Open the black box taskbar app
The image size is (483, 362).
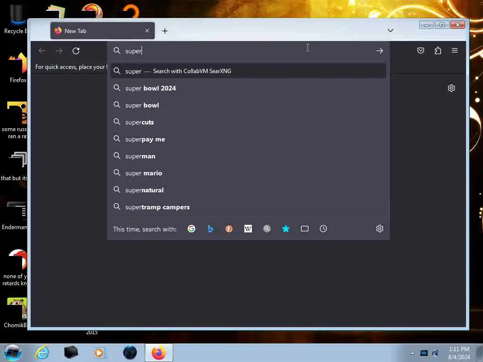[71, 353]
